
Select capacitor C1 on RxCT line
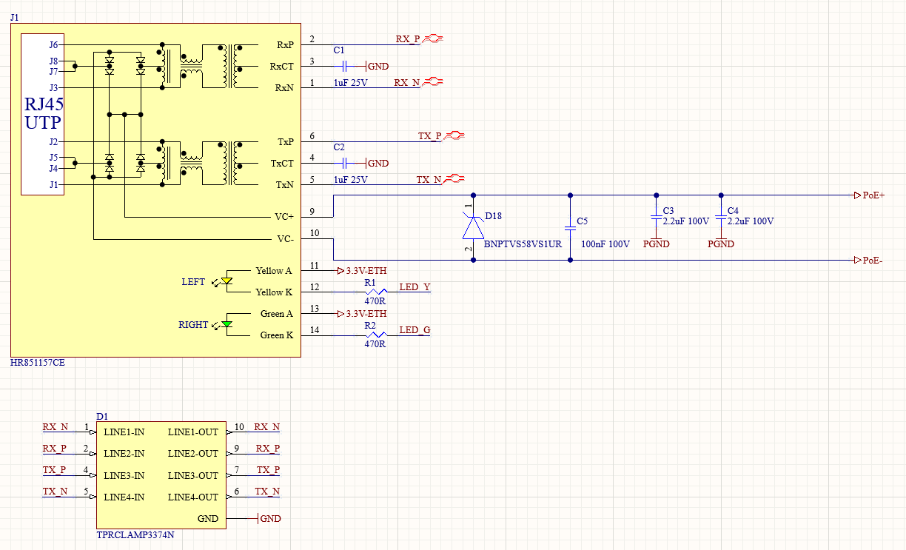pyautogui.click(x=346, y=66)
